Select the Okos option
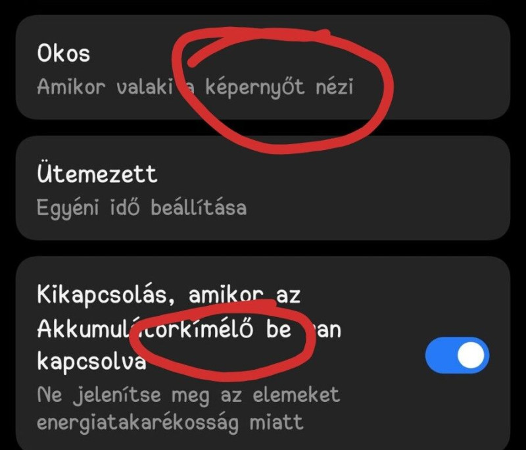526x450 pixels. point(263,67)
